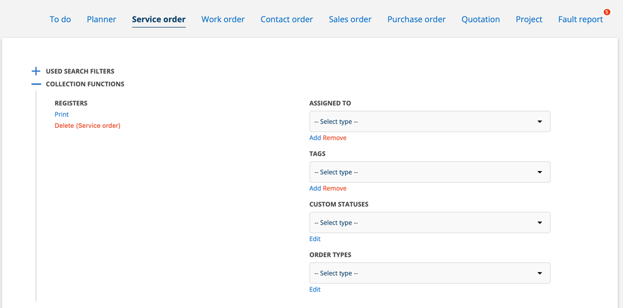Go to the Work order tab

click(223, 19)
